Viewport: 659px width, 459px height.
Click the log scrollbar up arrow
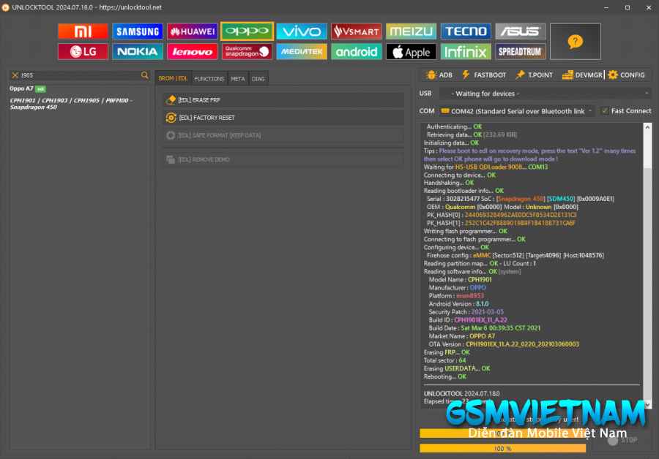click(x=648, y=127)
